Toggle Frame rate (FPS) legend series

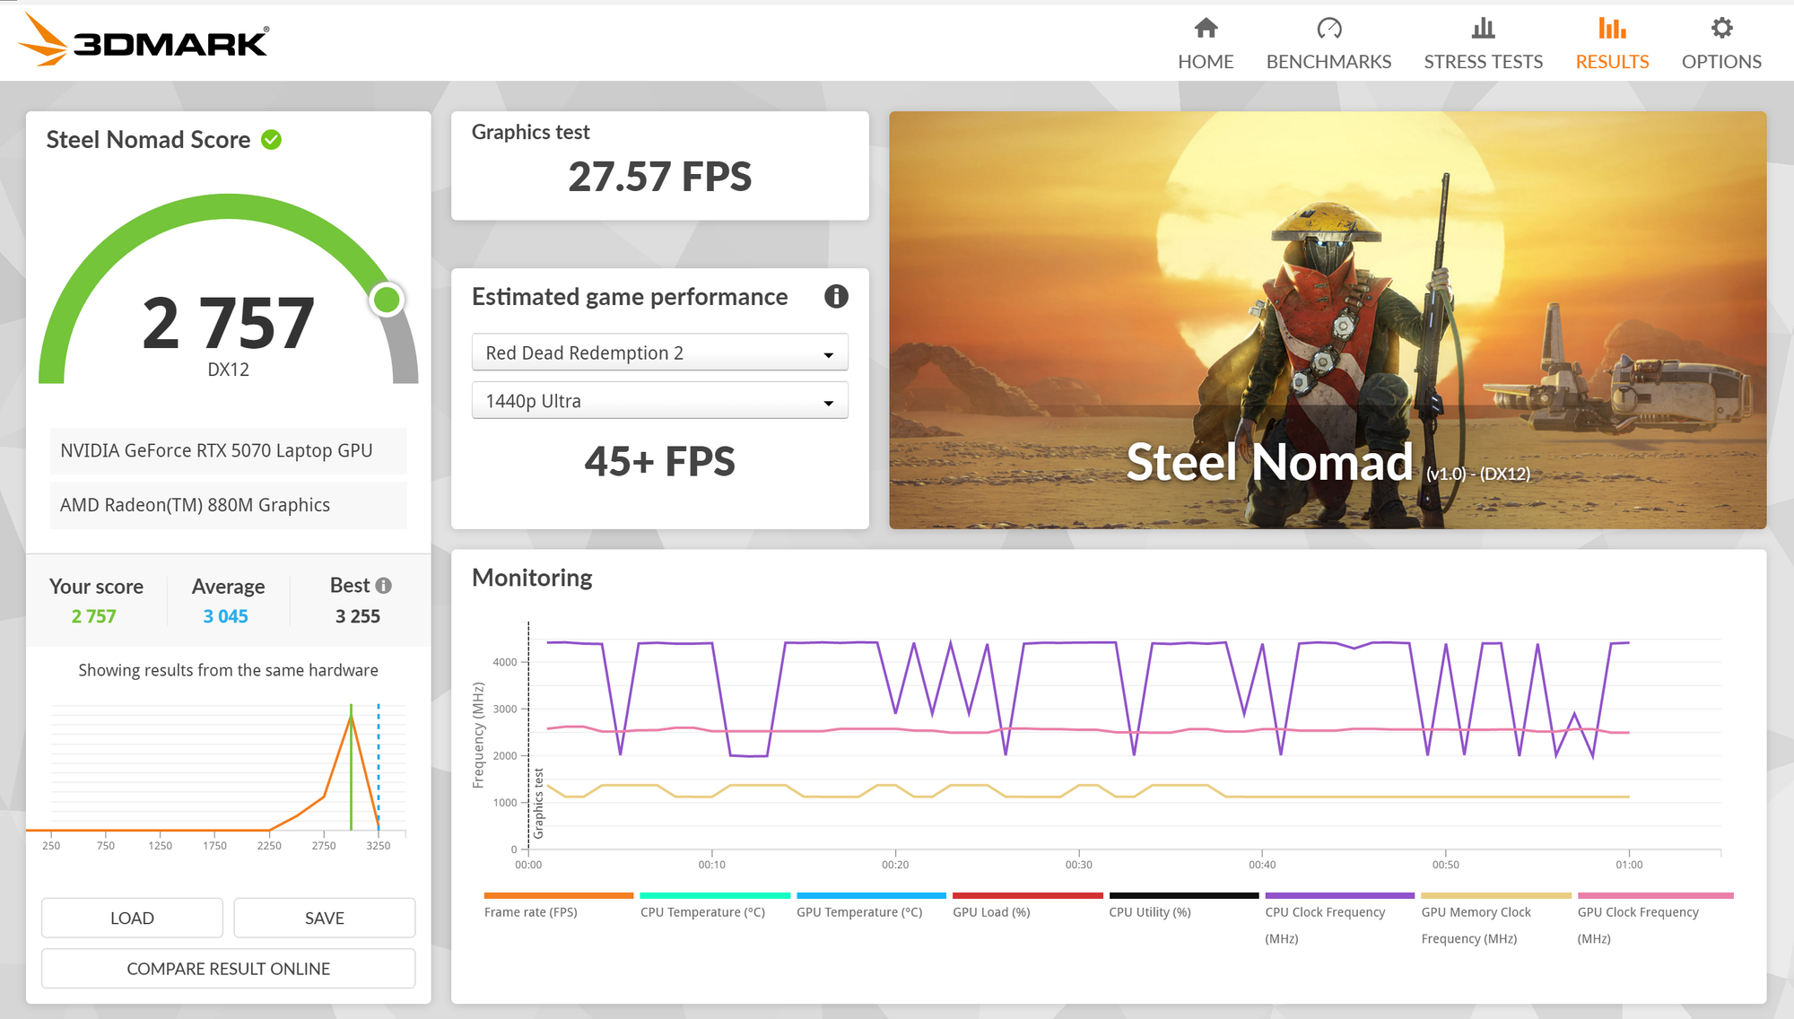[530, 911]
